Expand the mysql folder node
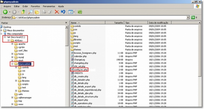204x109 pixels. pyautogui.click(x=12, y=57)
